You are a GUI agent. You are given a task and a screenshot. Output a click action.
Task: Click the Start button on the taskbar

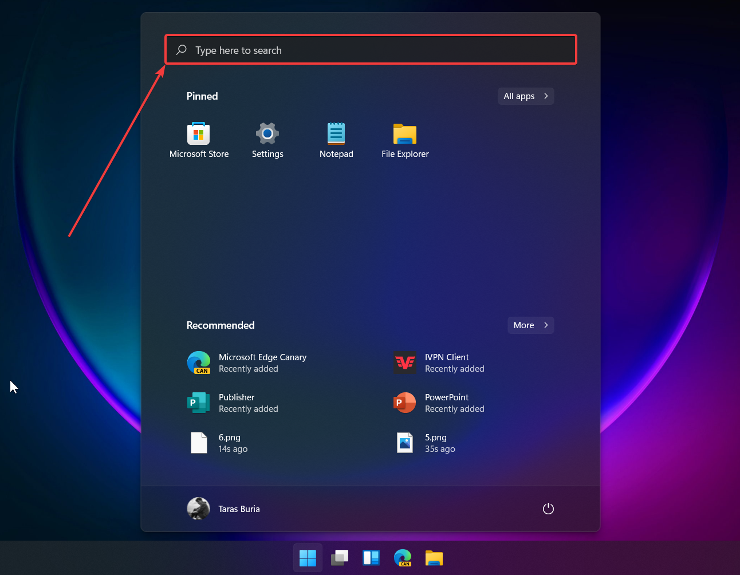coord(308,557)
